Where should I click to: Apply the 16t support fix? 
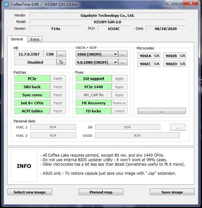pyautogui.click(x=119, y=78)
